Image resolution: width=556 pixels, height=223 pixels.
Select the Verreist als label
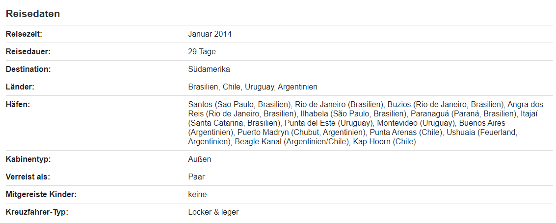[x=27, y=177]
